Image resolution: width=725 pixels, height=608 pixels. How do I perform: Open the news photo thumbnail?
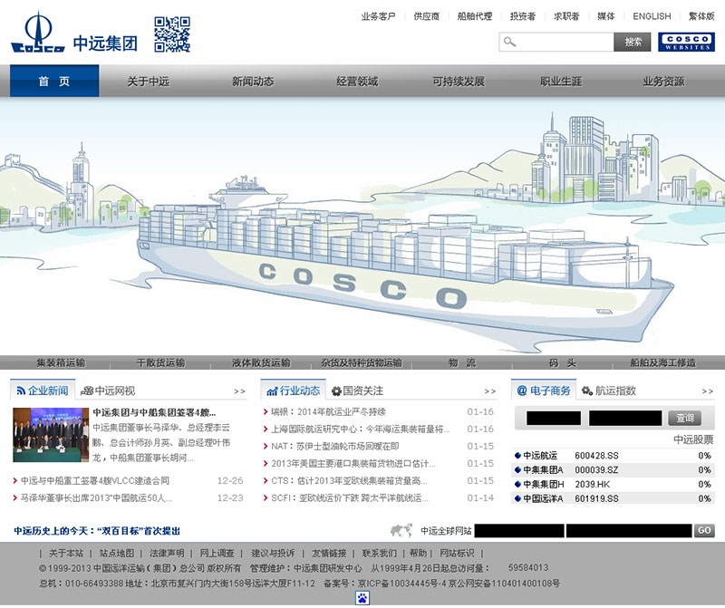coord(50,435)
